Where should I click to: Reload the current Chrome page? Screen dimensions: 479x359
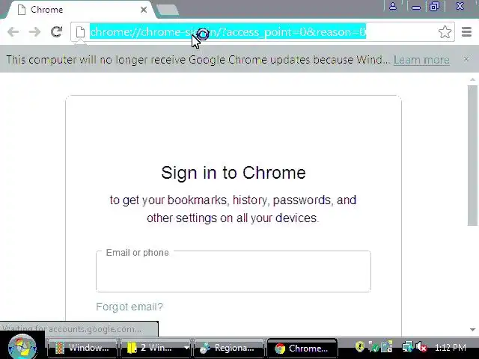click(x=57, y=31)
